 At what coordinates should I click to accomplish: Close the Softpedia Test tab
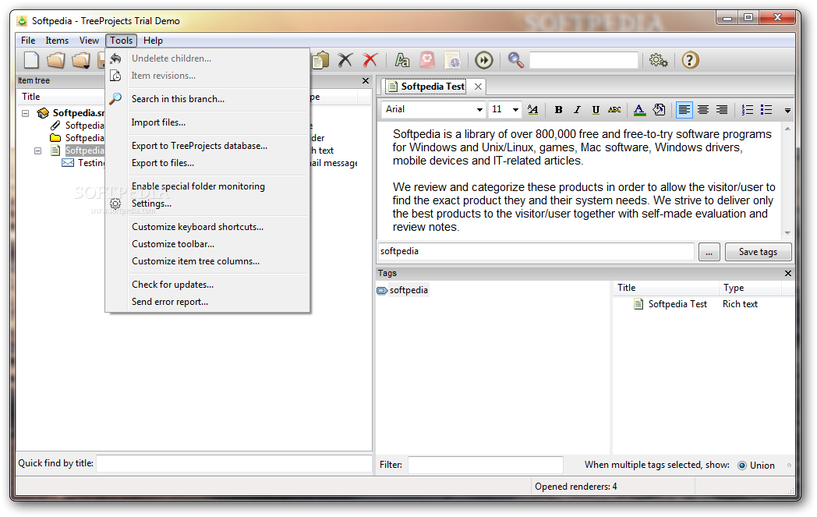click(478, 87)
